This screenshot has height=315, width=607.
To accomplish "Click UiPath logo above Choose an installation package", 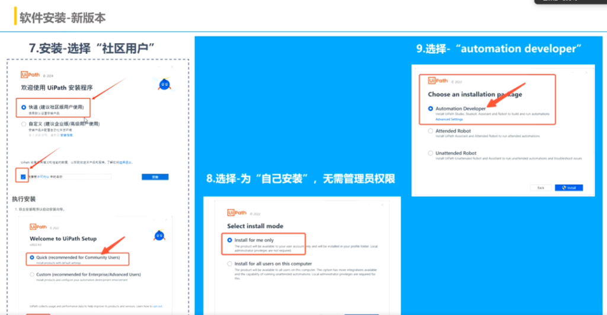I will [436, 81].
